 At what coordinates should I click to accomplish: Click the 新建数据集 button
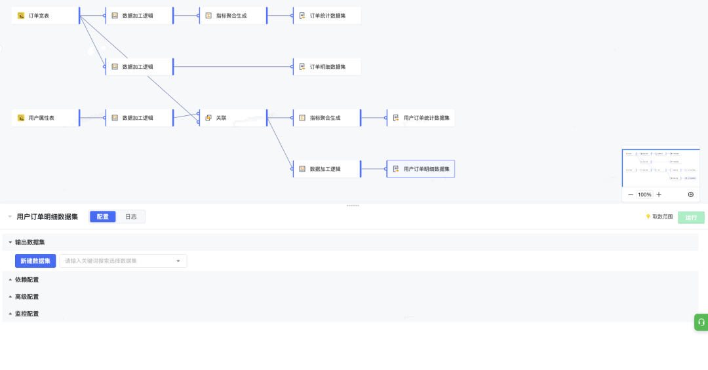(x=35, y=261)
